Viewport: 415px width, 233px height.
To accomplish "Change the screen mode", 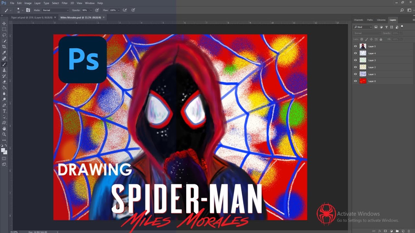I will point(4,164).
